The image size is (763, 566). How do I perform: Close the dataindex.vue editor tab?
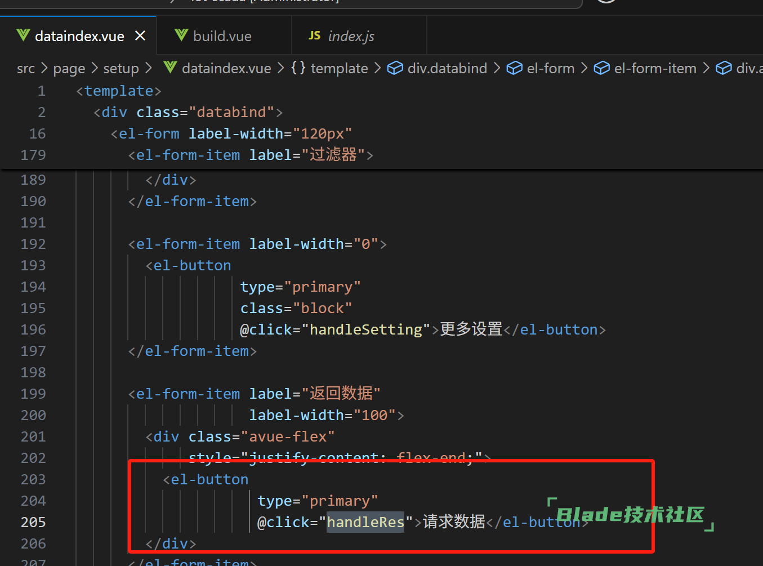[140, 36]
